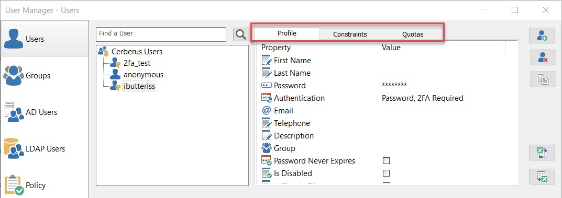The height and width of the screenshot is (198, 562).
Task: Select user 2fa_test in tree
Action: click(x=137, y=63)
